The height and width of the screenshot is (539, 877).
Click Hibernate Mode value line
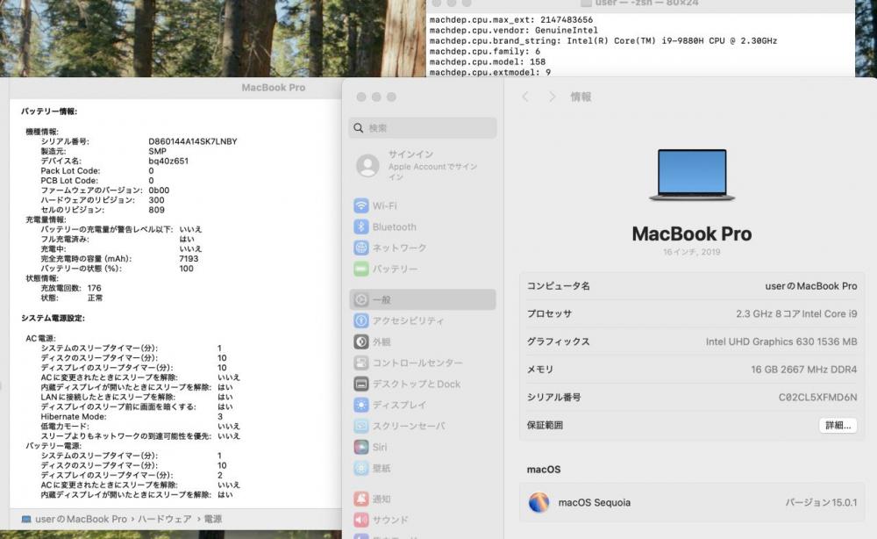132,416
